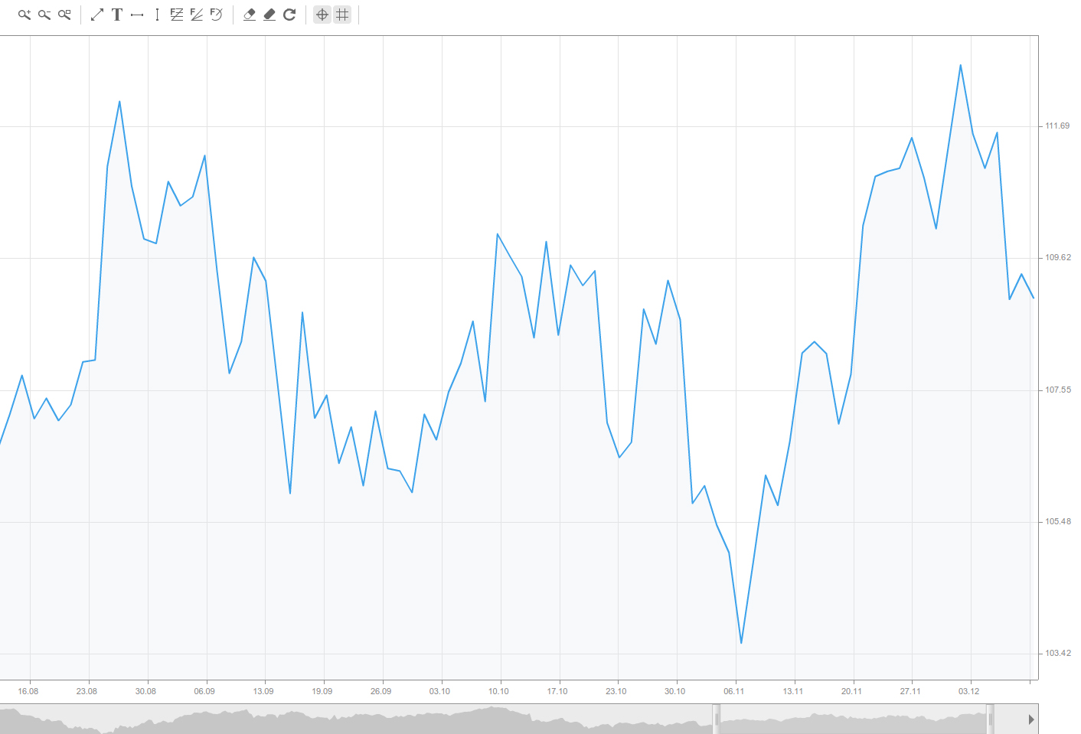Select the text annotation tool
Viewport: 1081px width, 734px height.
point(116,14)
